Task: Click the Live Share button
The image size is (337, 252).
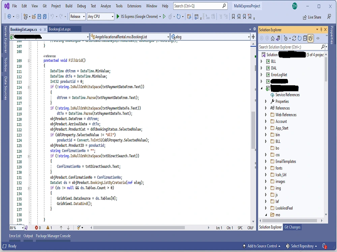Action: pos(312,17)
